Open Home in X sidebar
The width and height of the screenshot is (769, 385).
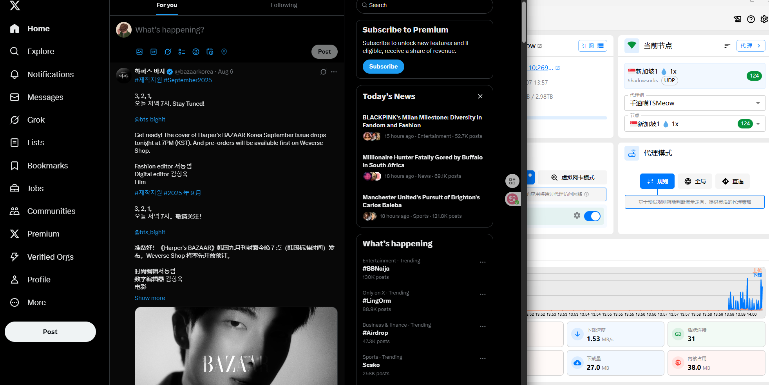click(x=30, y=29)
